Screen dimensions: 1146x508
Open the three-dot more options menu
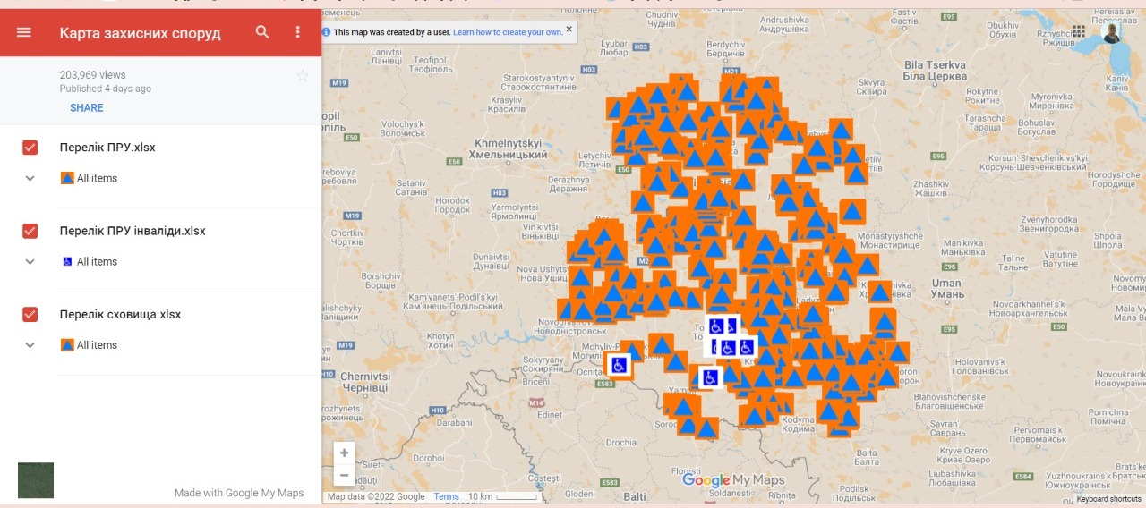coord(298,33)
